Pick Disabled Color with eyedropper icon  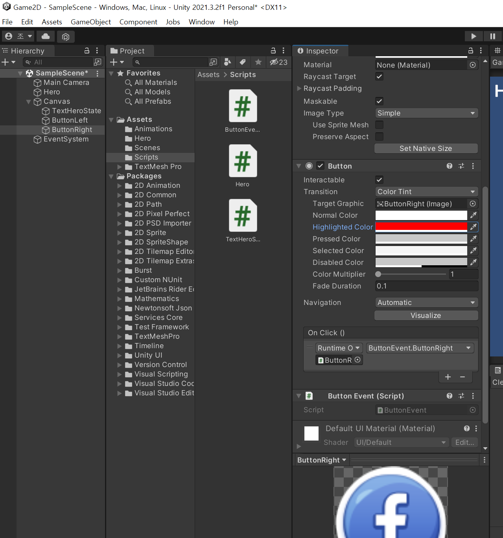click(474, 262)
